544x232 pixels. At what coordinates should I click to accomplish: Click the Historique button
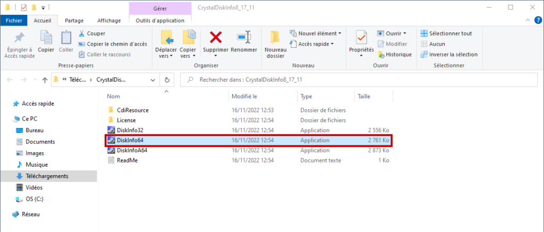coord(395,55)
